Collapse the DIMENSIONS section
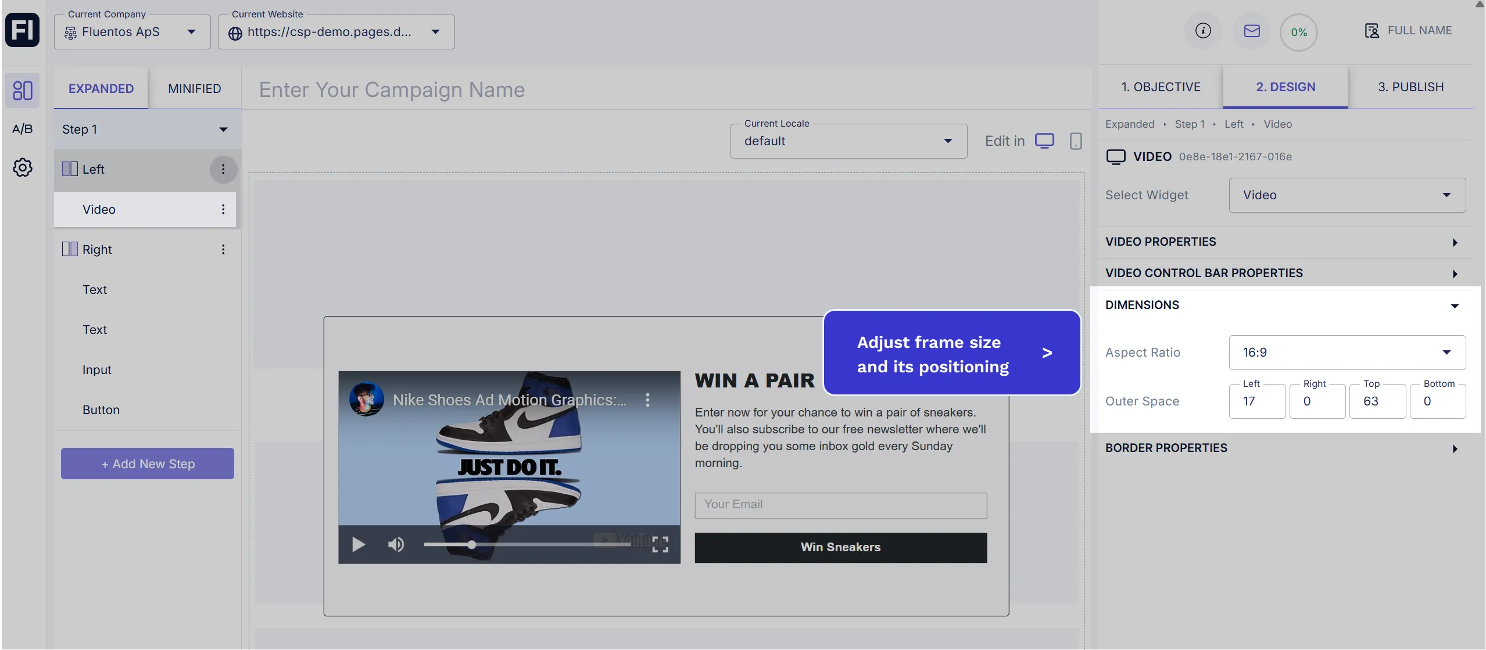The width and height of the screenshot is (1486, 650). click(x=1286, y=306)
